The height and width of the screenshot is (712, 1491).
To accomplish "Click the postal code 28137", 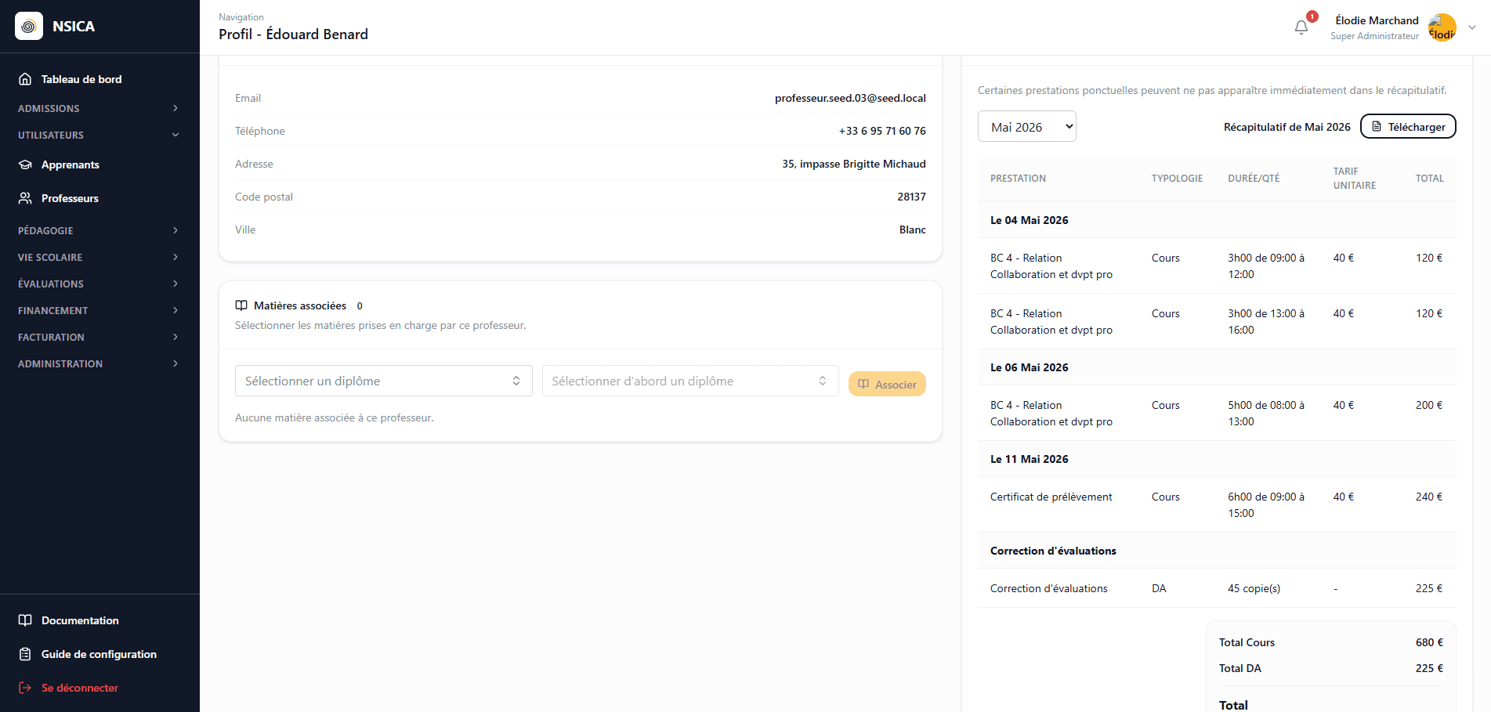I will [x=911, y=197].
